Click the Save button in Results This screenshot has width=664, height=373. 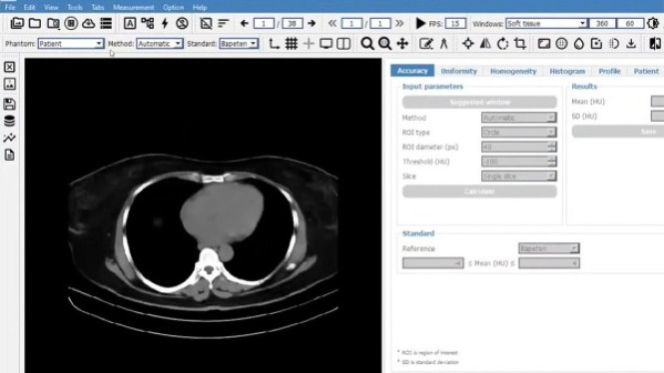[618, 132]
